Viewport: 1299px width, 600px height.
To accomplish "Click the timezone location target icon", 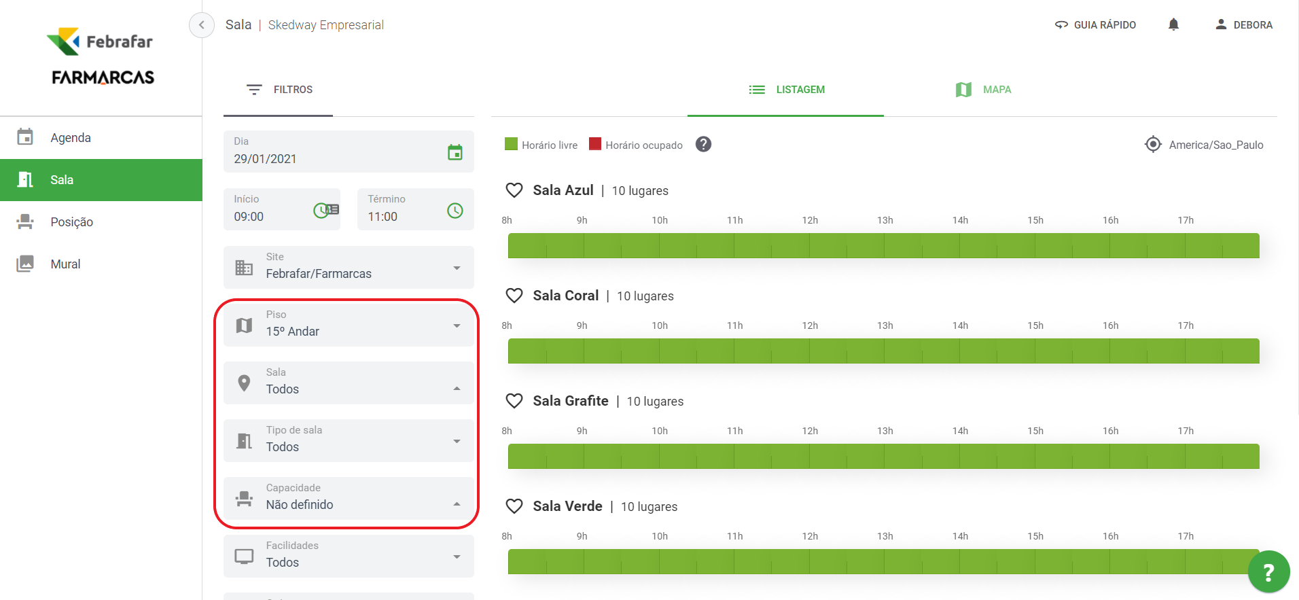I will [1153, 145].
